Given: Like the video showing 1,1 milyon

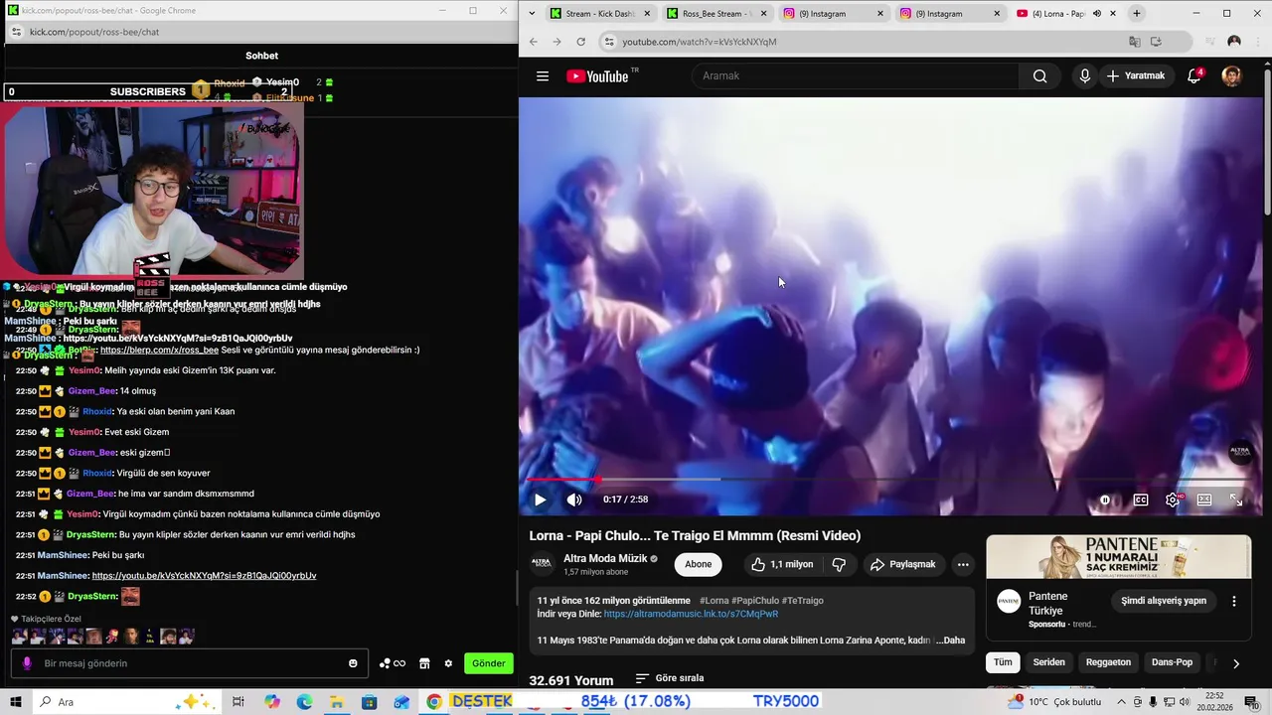Looking at the screenshot, I should tap(782, 564).
